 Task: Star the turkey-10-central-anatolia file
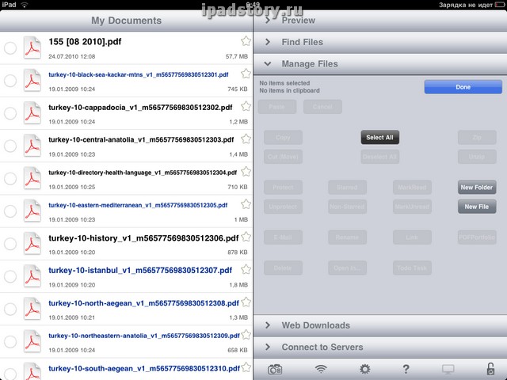coord(246,139)
